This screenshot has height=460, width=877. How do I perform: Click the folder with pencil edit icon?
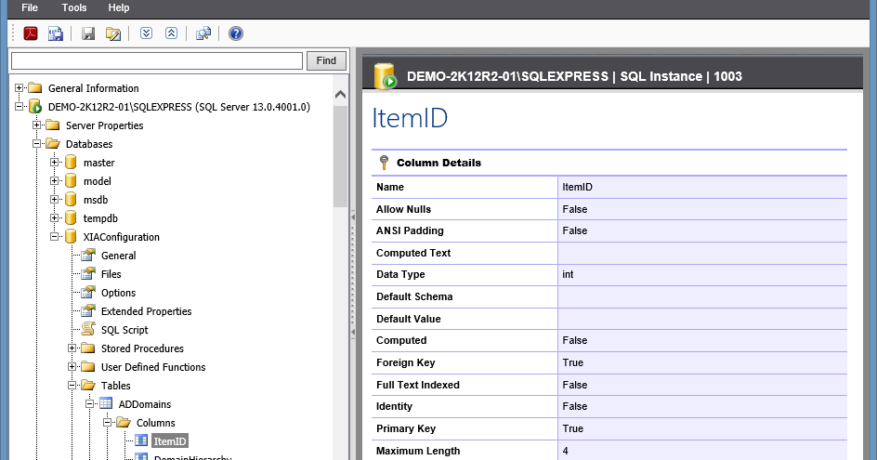113,33
